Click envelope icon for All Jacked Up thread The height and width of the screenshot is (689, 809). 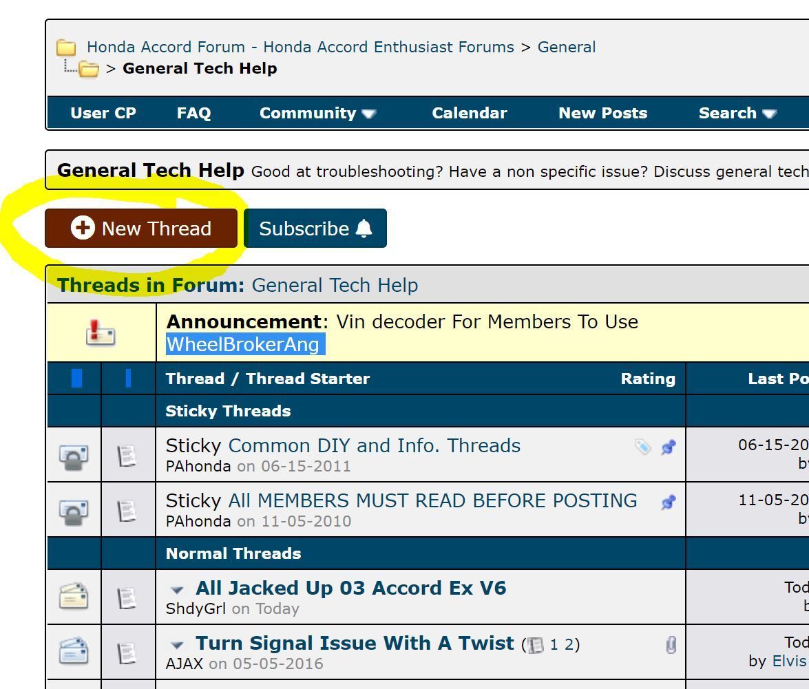74,597
